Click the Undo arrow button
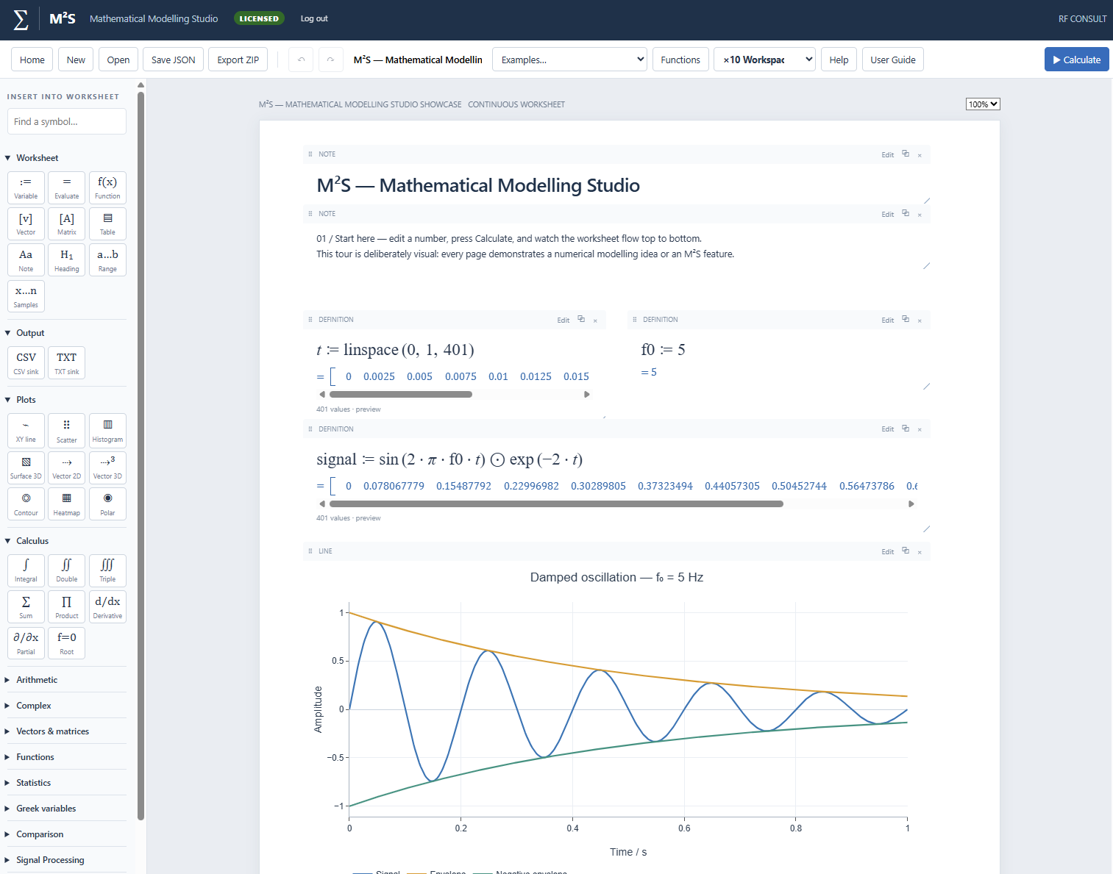Viewport: 1113px width, 874px height. pos(301,60)
